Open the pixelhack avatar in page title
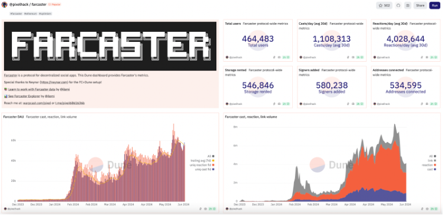The image size is (446, 219). 4,5
